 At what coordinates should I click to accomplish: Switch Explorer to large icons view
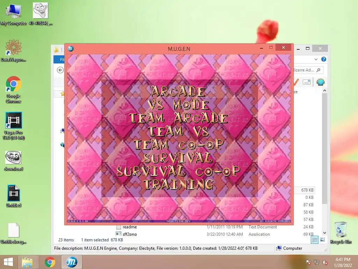click(x=322, y=240)
